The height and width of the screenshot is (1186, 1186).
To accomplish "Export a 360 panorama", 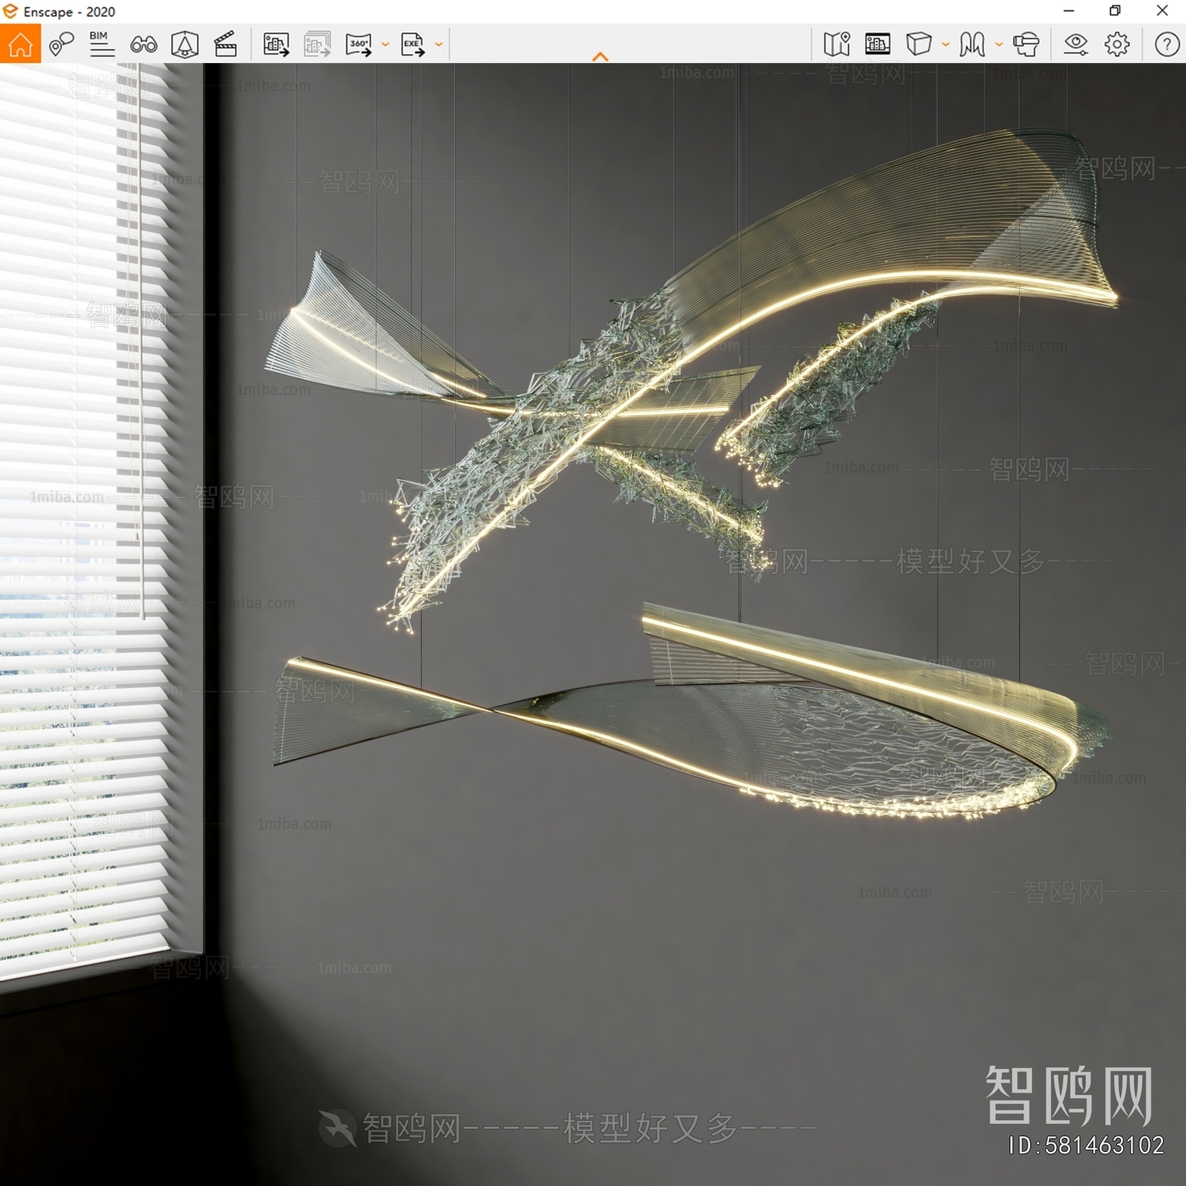I will point(359,44).
